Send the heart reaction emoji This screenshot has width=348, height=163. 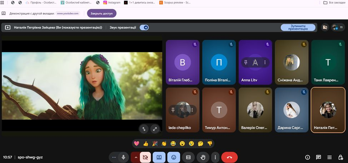pyautogui.click(x=136, y=144)
